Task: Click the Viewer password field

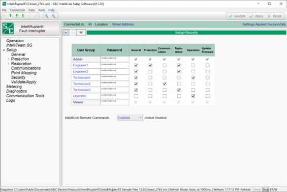Action: coord(115,102)
